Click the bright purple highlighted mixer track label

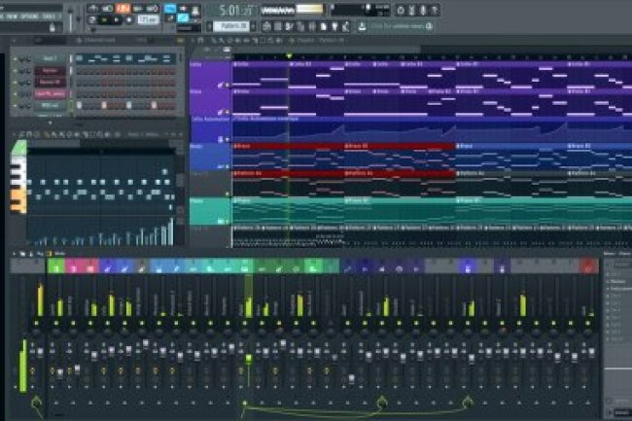468,266
